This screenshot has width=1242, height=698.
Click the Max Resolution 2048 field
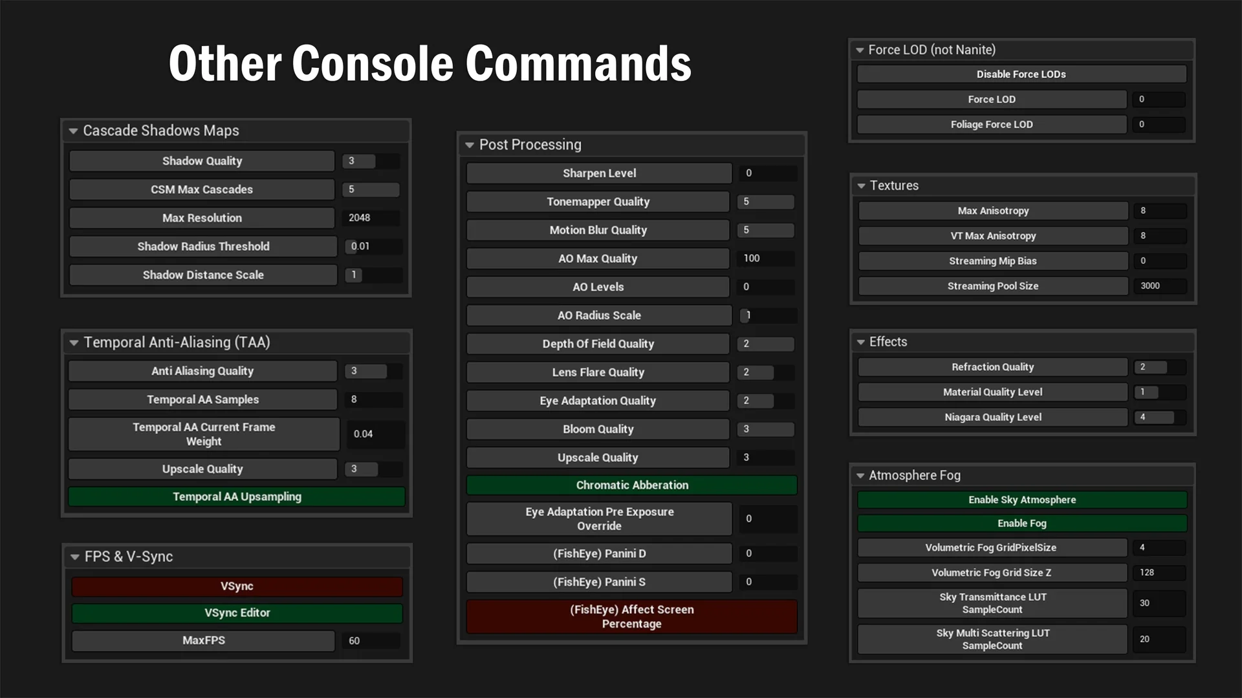(x=371, y=218)
